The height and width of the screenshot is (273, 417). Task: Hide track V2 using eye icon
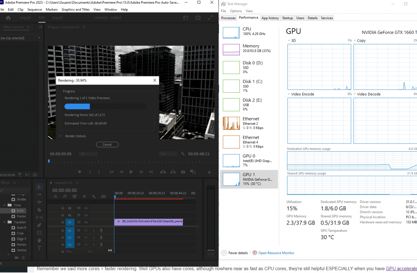click(x=86, y=215)
